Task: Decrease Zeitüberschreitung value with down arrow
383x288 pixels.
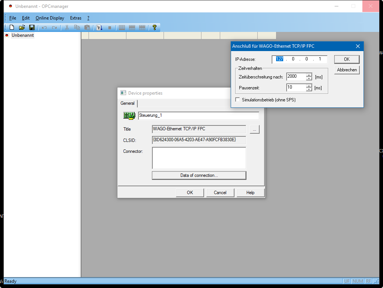Action: coord(309,78)
